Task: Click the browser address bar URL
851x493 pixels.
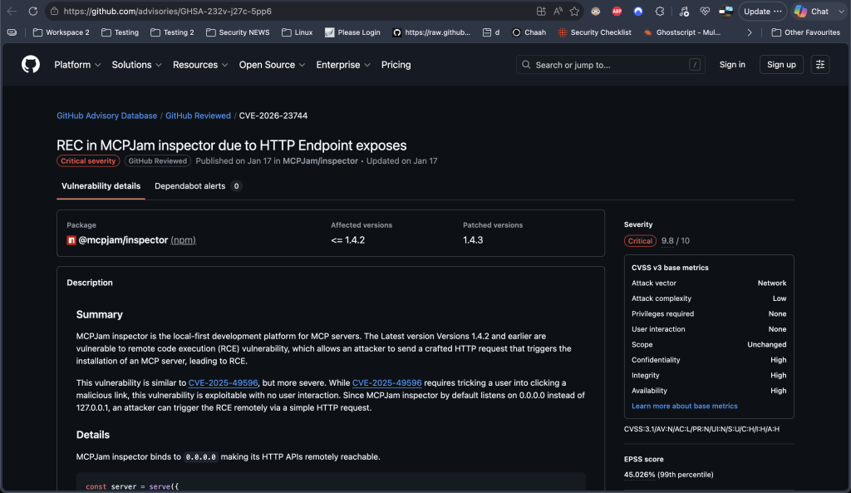Action: pos(167,11)
